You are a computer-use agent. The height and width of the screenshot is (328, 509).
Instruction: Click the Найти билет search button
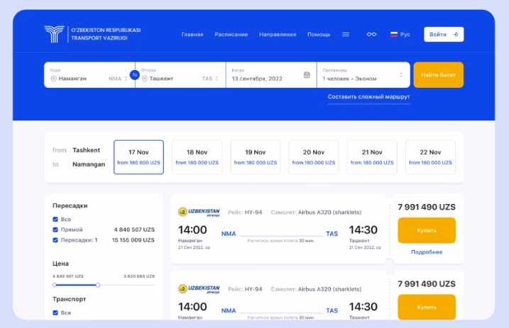pos(438,75)
